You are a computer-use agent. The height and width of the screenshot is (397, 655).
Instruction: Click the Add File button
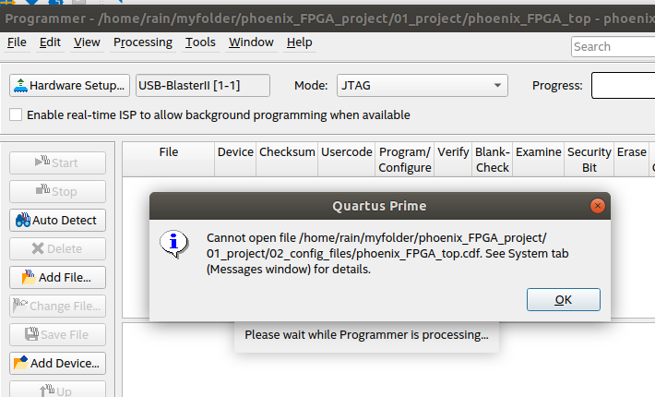pyautogui.click(x=57, y=278)
